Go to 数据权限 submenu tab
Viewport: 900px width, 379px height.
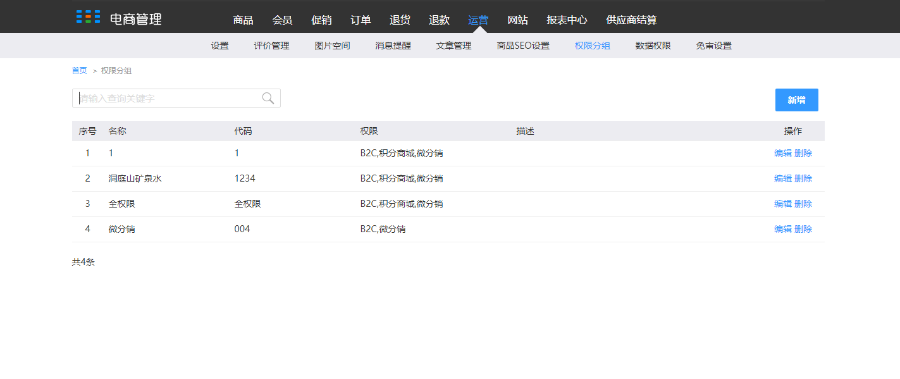point(653,46)
